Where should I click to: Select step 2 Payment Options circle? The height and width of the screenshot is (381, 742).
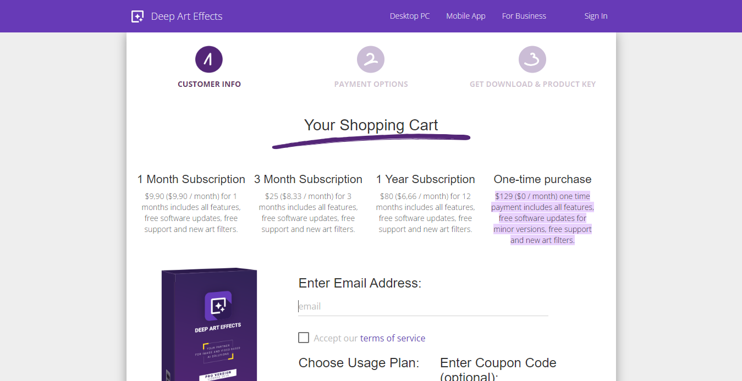click(371, 59)
